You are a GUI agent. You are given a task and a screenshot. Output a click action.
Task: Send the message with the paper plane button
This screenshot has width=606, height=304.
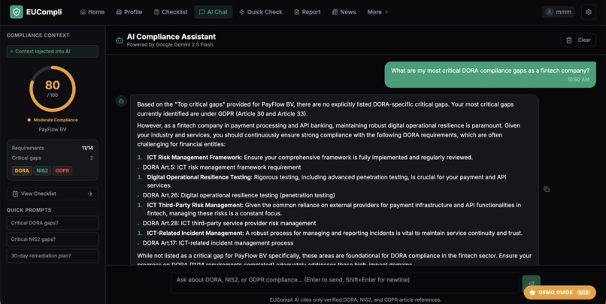tap(531, 283)
